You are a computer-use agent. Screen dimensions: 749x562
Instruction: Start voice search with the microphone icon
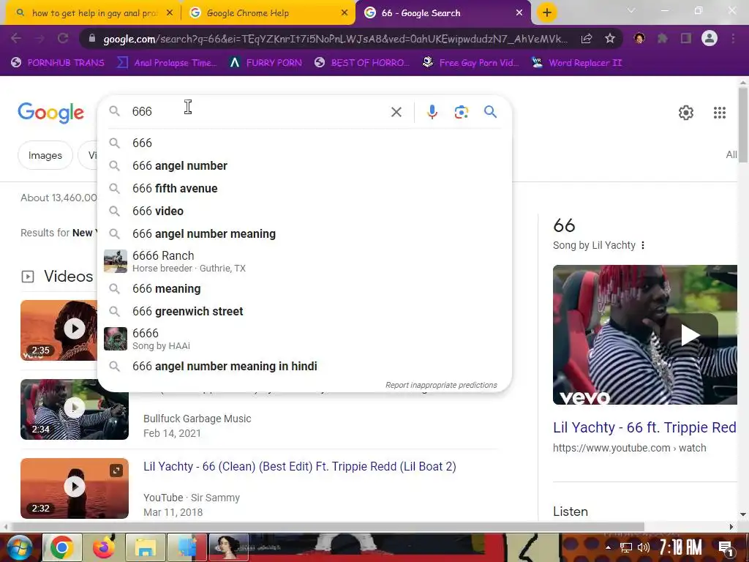click(x=432, y=112)
